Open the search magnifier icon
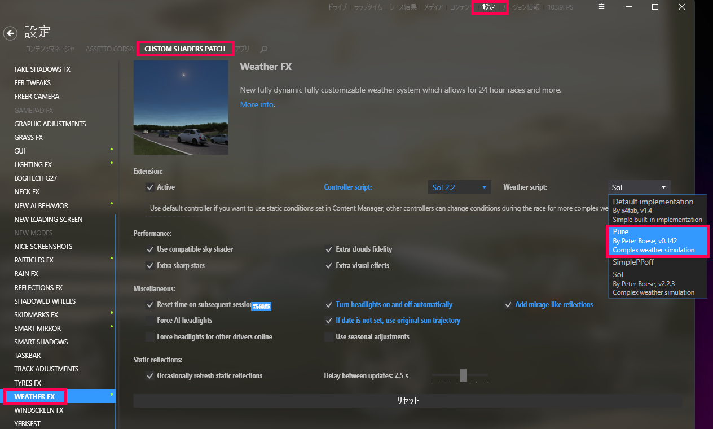This screenshot has width=713, height=429. [x=264, y=49]
